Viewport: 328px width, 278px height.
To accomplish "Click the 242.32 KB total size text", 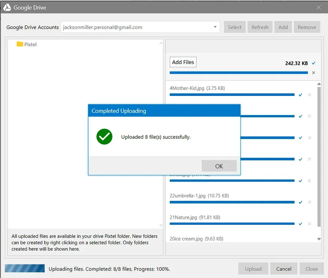I will tap(297, 63).
